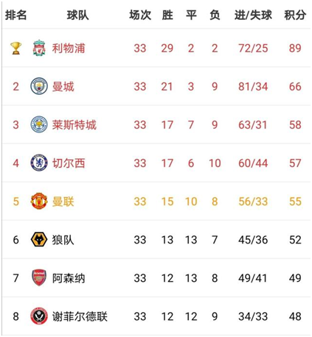
Task: Click Liverpool's 89 points value
Action: (x=295, y=49)
